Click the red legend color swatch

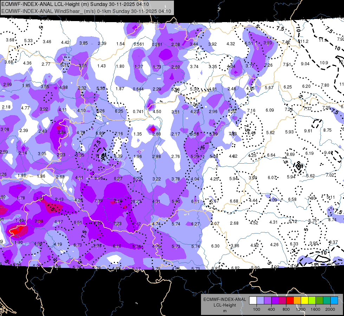pyautogui.click(x=290, y=301)
